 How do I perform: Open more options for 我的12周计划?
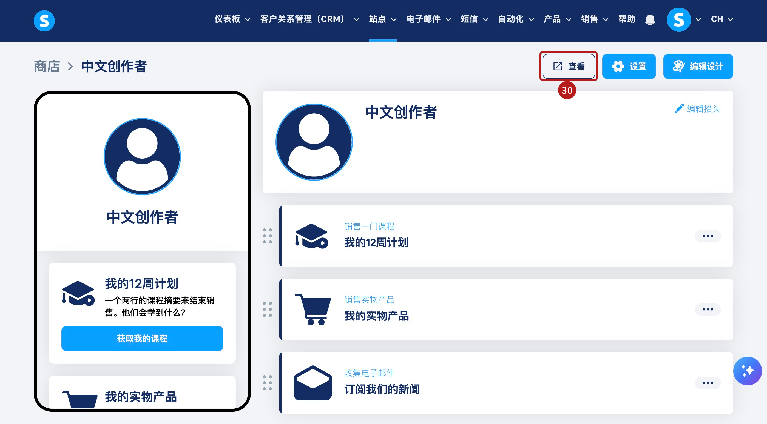708,236
